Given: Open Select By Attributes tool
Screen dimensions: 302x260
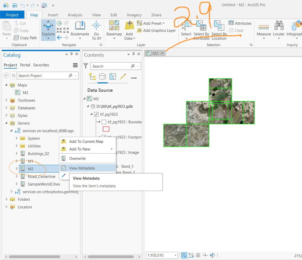Looking at the screenshot, I should (201, 31).
